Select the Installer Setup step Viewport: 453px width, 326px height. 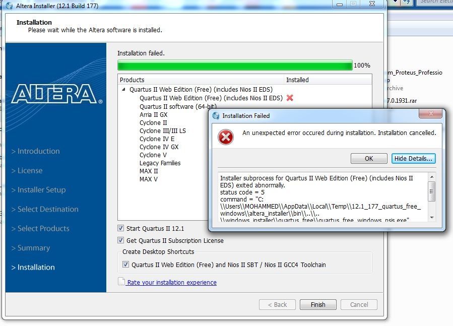tap(39, 190)
